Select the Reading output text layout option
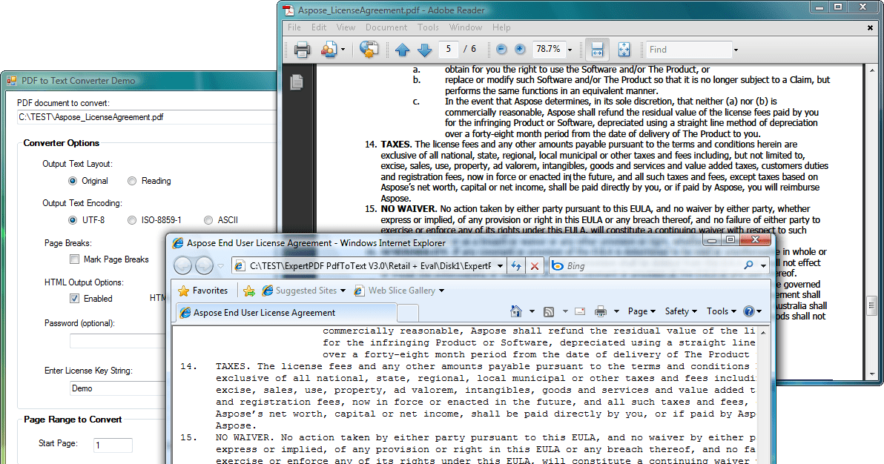This screenshot has width=884, height=464. [x=131, y=180]
